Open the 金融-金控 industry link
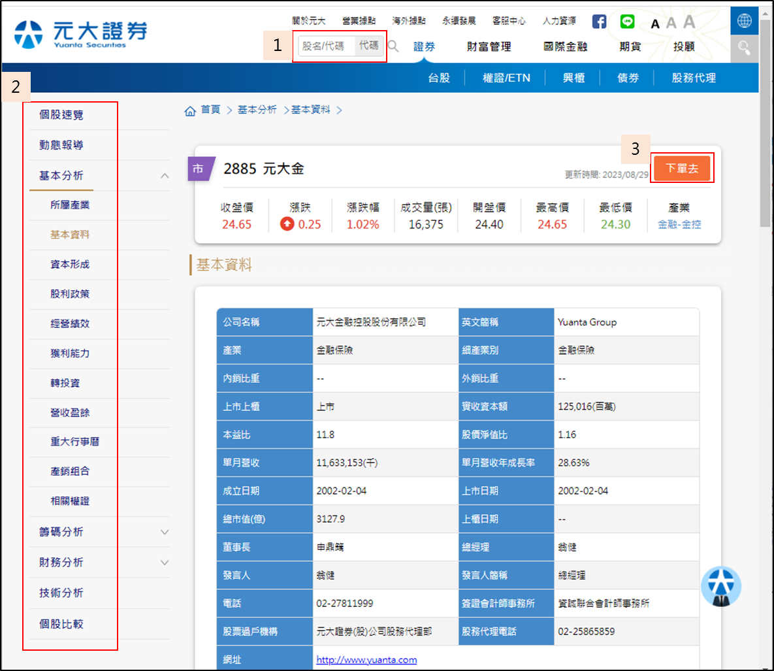Screen dimensions: 774x671 tap(679, 225)
